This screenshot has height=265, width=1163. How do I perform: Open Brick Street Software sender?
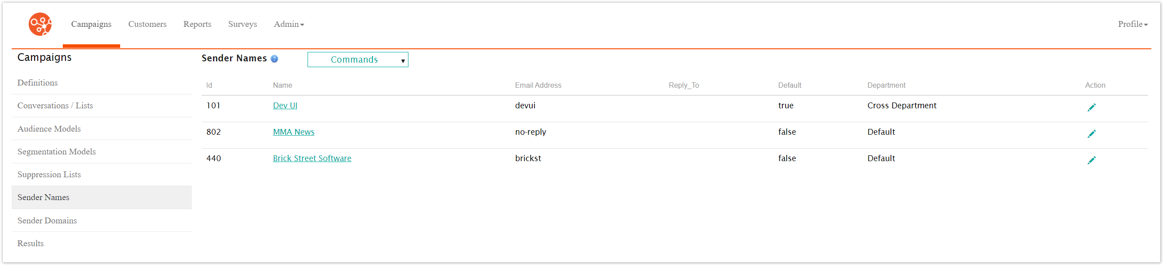(312, 158)
